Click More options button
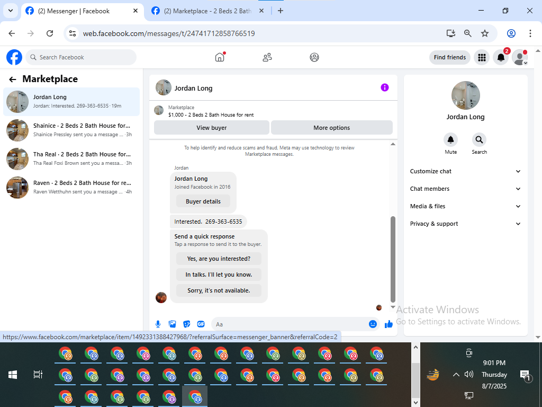 point(331,128)
